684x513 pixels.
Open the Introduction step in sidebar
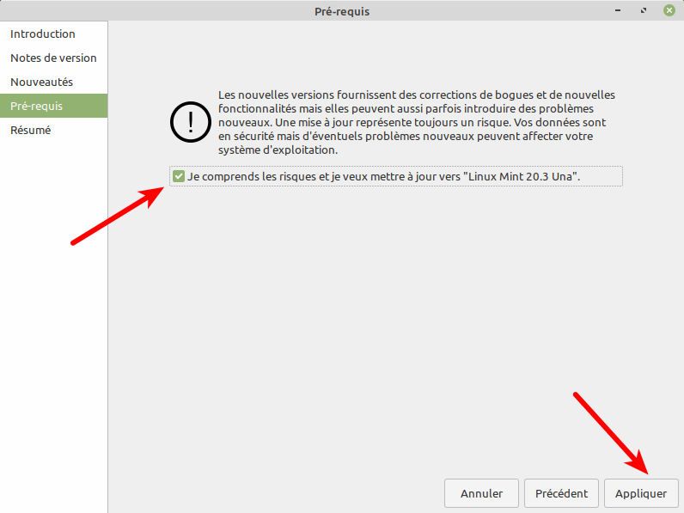click(53, 34)
